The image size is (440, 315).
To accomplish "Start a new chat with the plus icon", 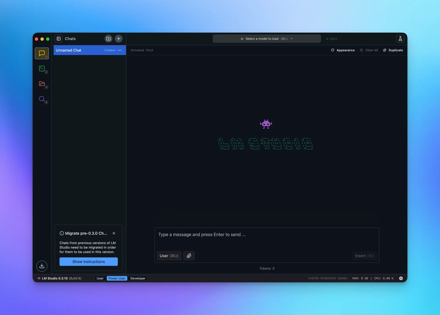I will click(119, 38).
